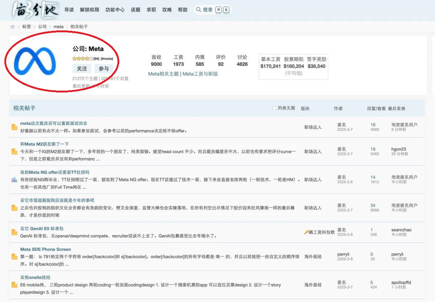Click reply count 34 in 买它市值 row

(373, 206)
